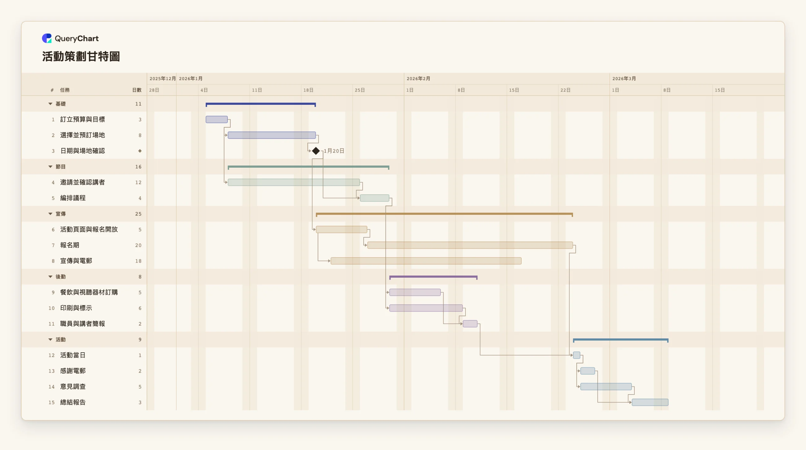Collapse the 節目 group triangle
The width and height of the screenshot is (806, 450).
pos(50,166)
